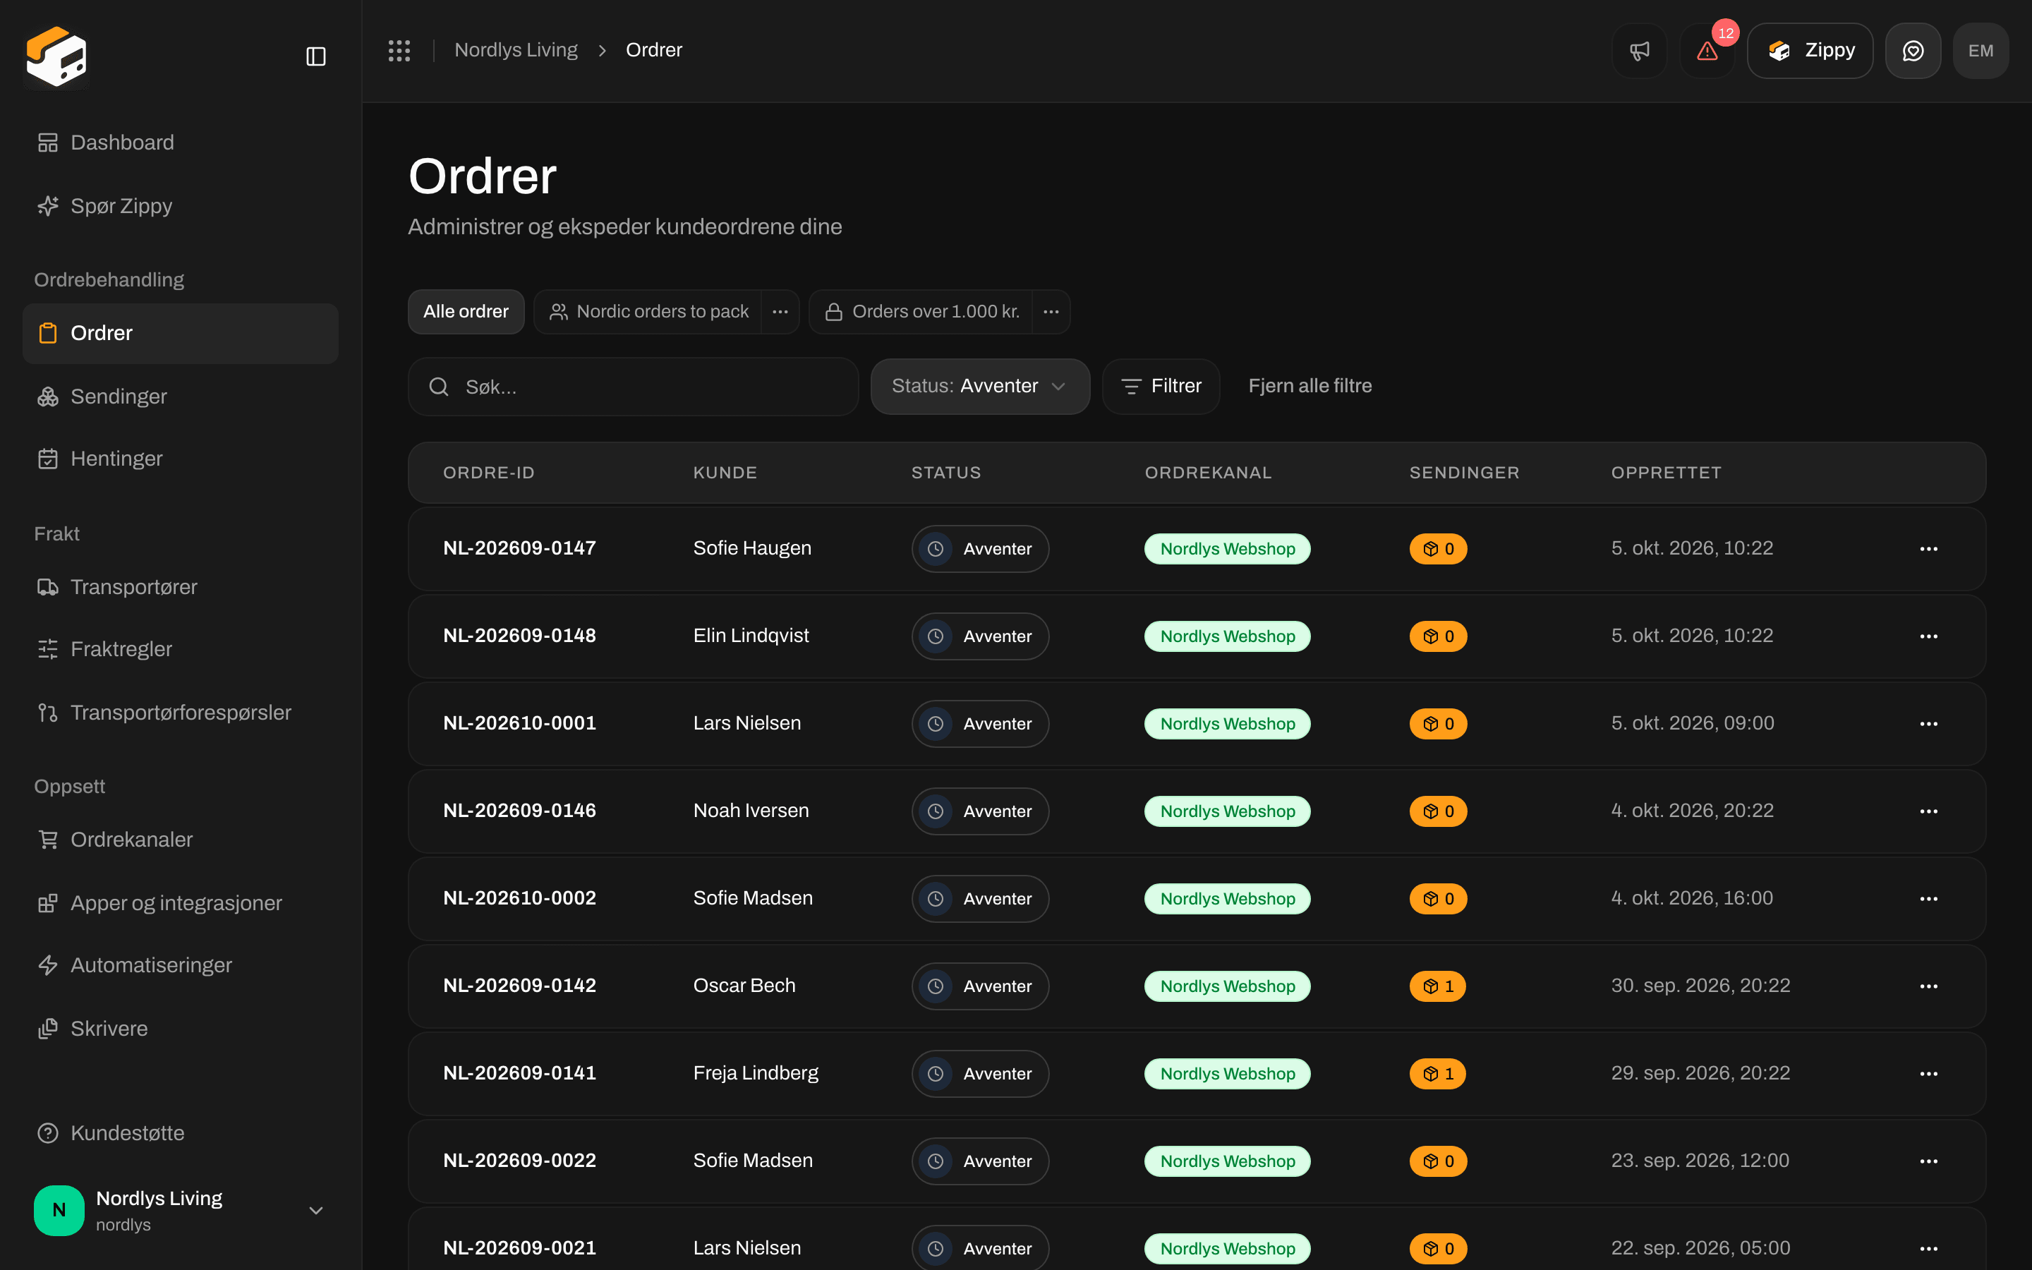Open the alerts warning icon with 12 badge

pyautogui.click(x=1707, y=50)
